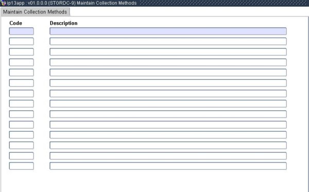
Task: Click the eighth row Code field
Action: (22, 103)
